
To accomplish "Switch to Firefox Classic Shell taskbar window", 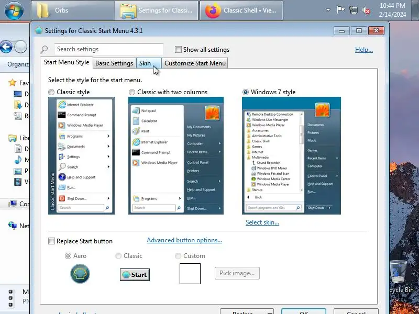I will [x=241, y=10].
